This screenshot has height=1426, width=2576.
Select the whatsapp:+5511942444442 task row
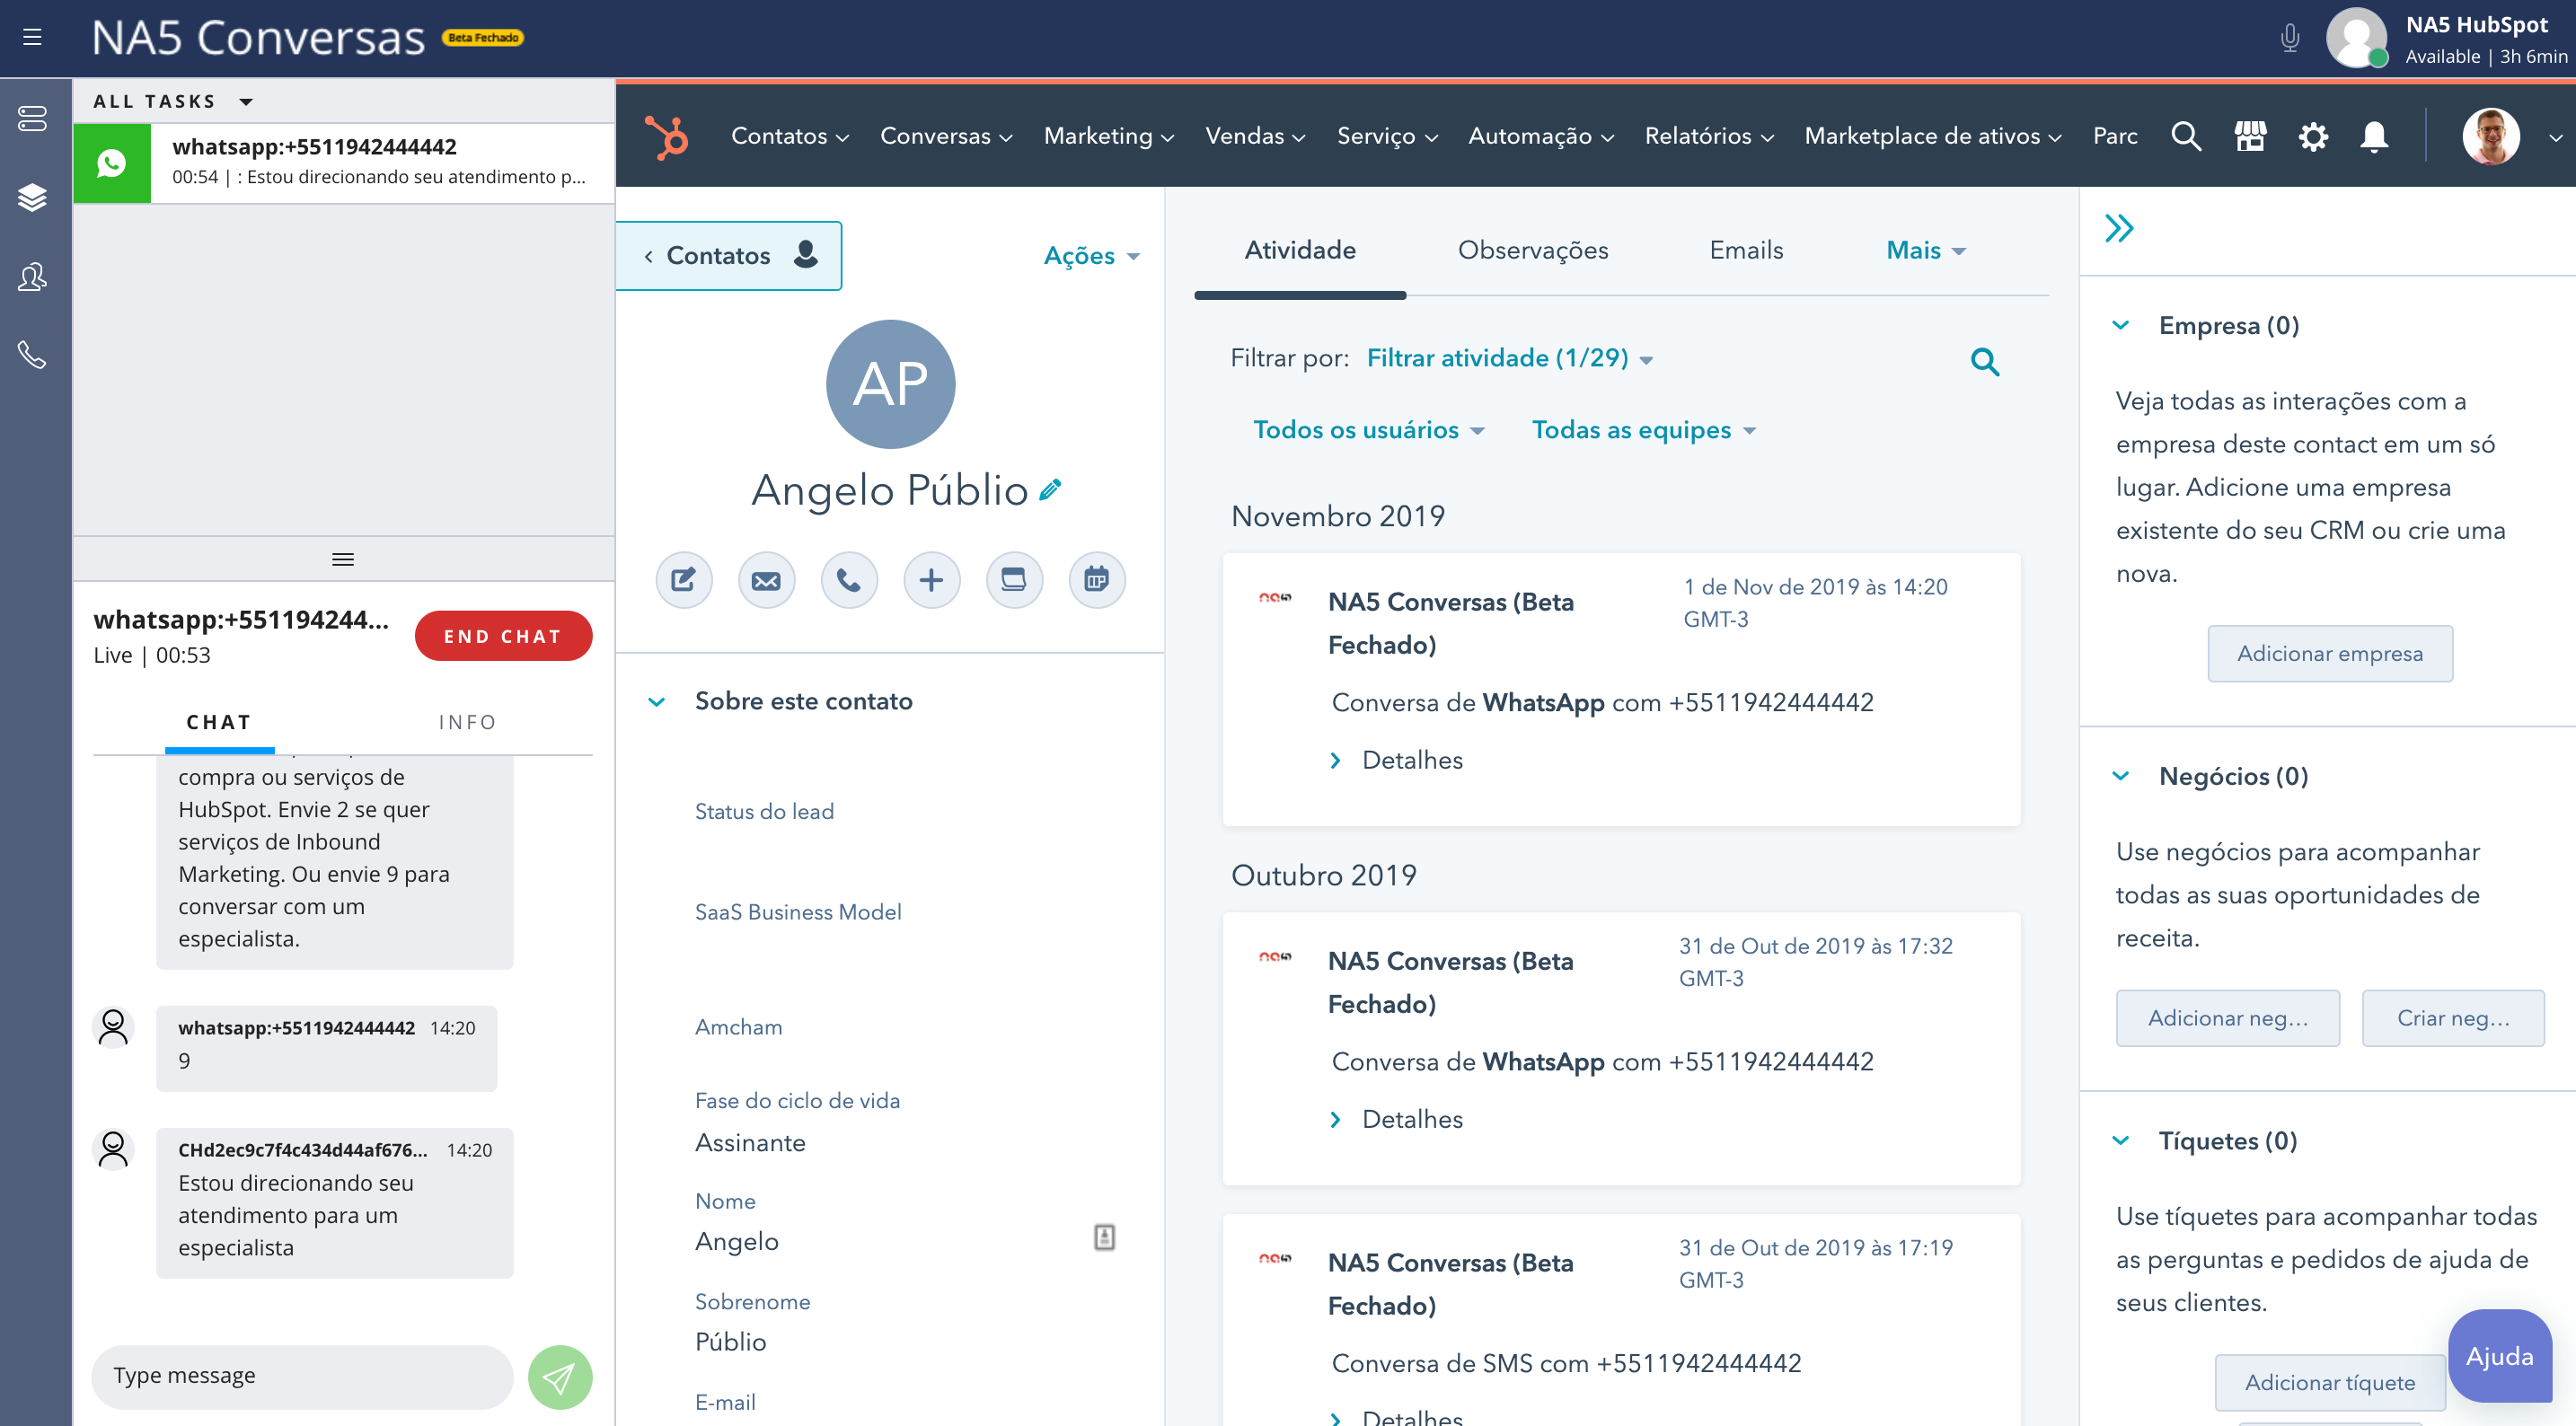pos(343,163)
